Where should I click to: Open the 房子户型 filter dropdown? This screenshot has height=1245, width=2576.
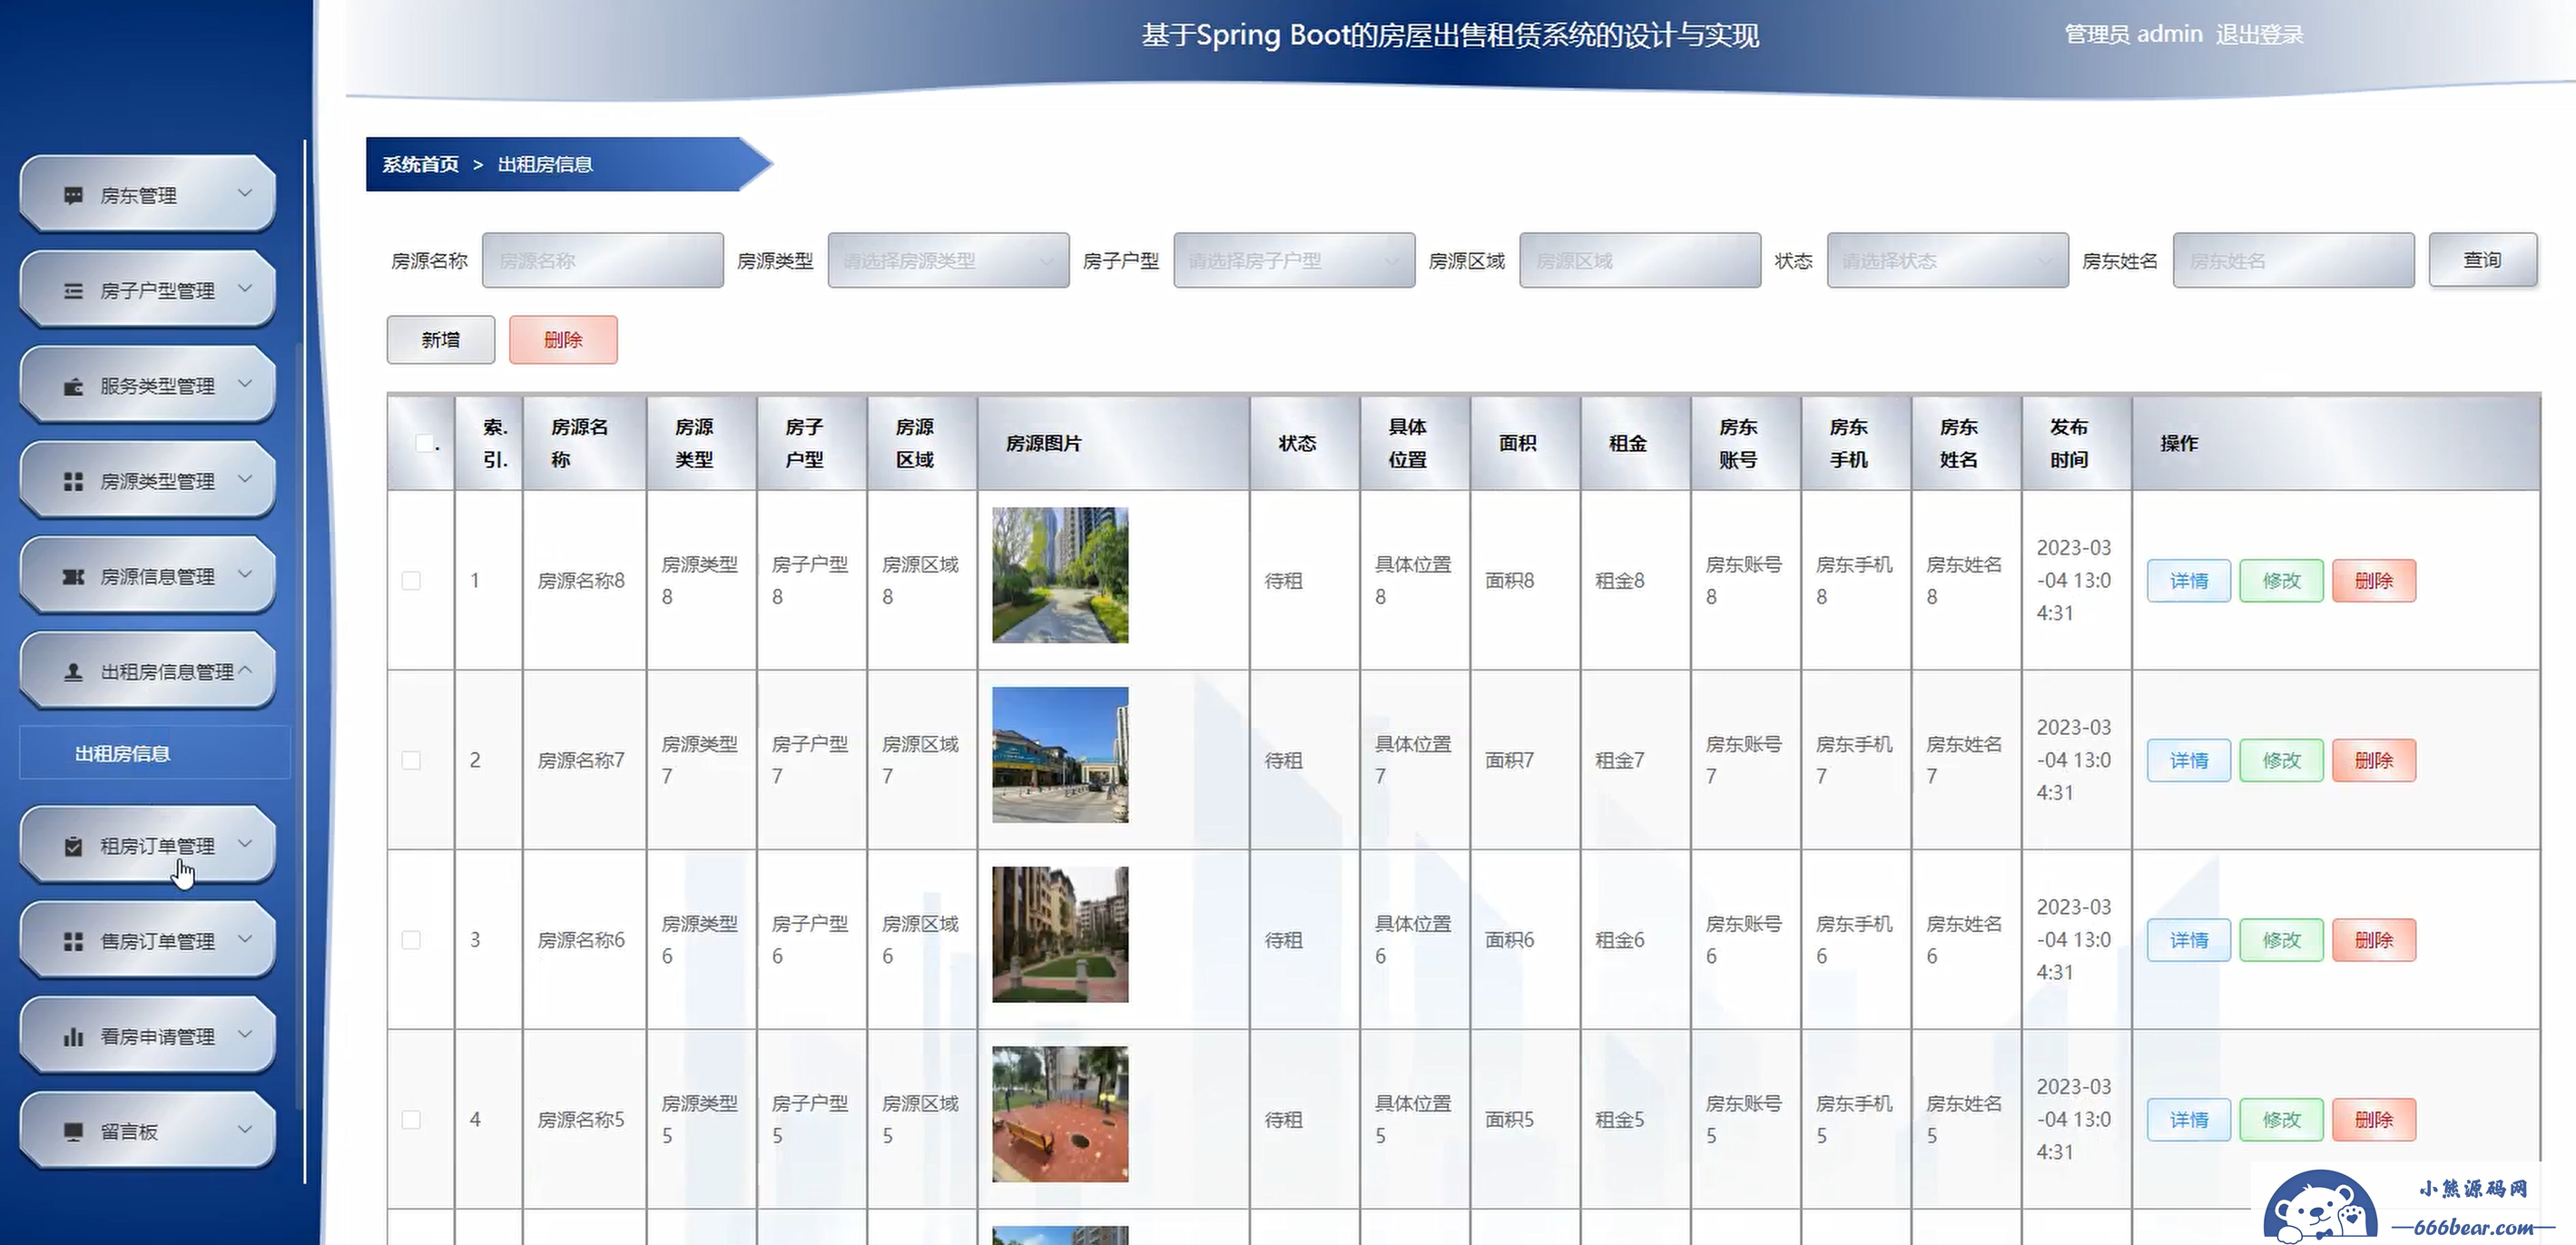1294,261
